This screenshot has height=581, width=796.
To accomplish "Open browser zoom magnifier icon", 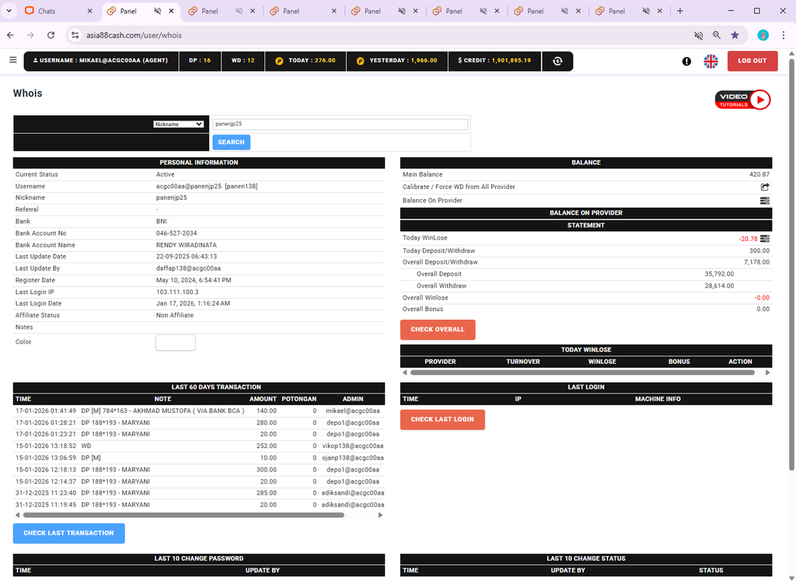I will [x=716, y=35].
